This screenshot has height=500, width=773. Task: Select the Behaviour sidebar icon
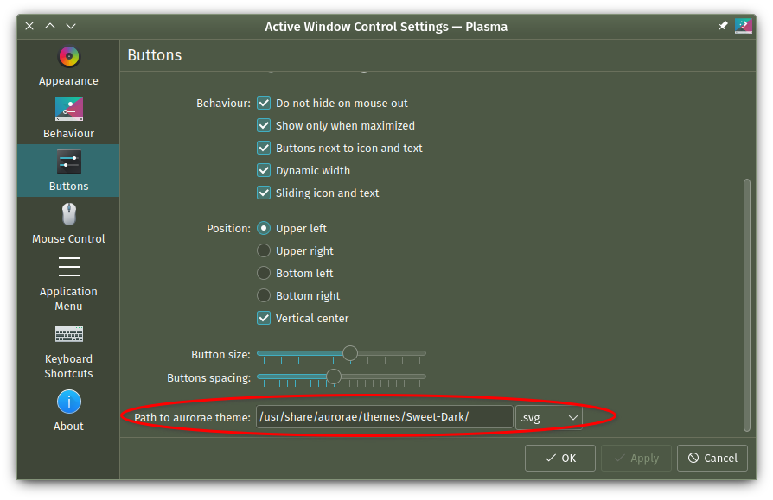pos(69,109)
